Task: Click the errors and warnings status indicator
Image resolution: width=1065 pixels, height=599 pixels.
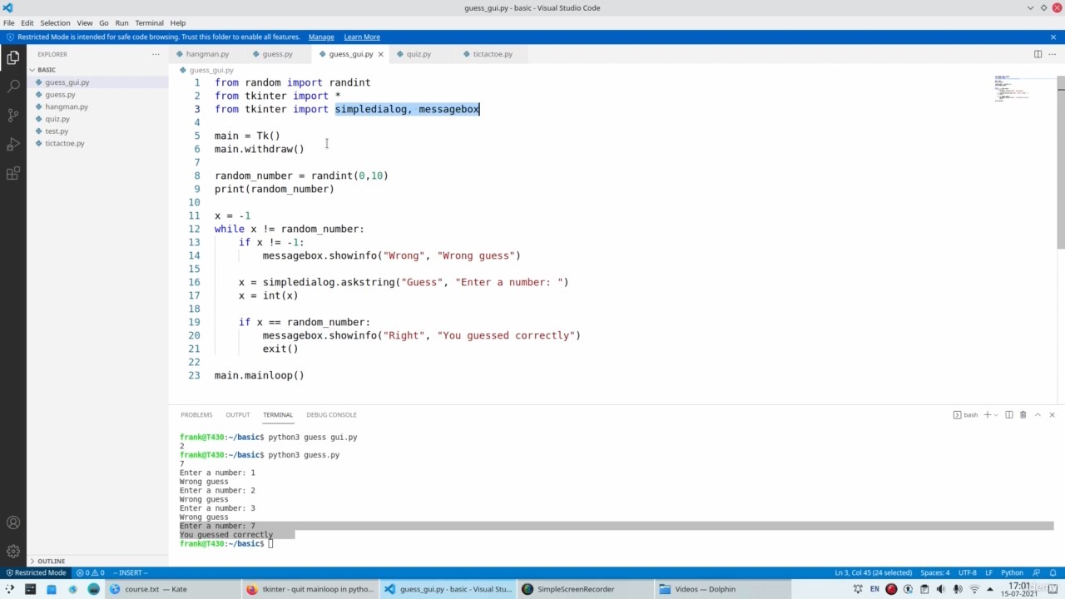Action: tap(90, 572)
